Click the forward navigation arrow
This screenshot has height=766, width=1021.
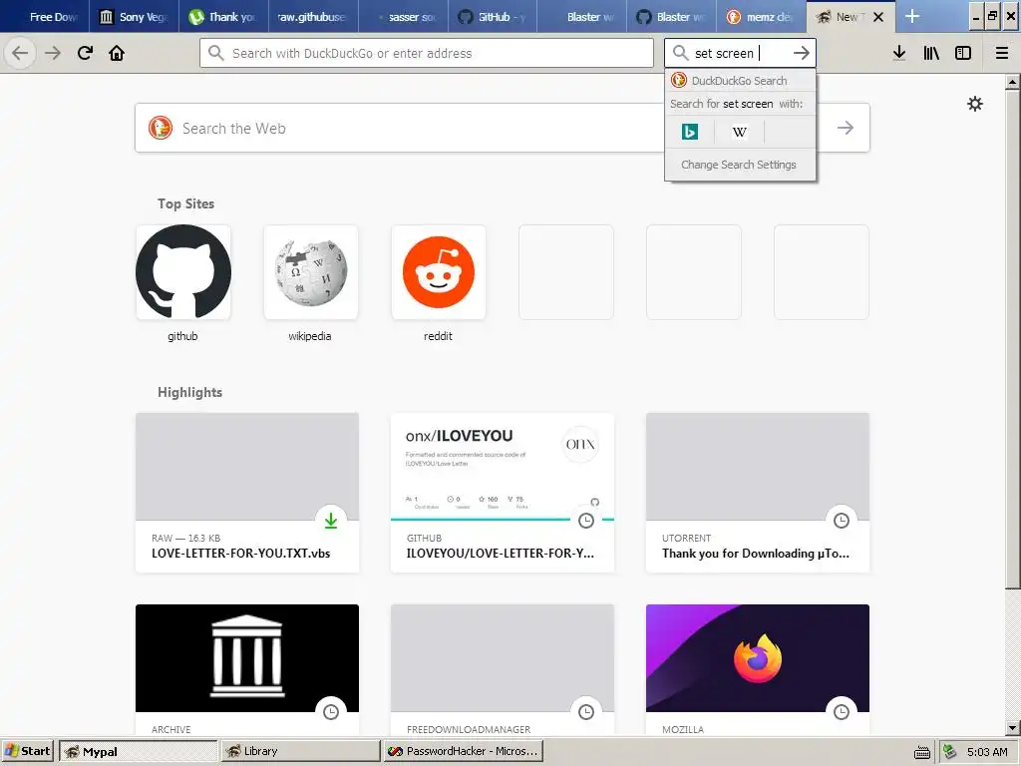click(x=53, y=53)
